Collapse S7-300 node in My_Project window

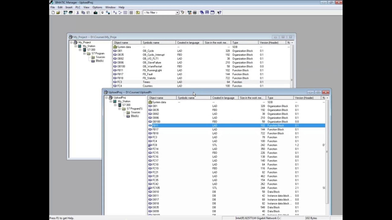pos(80,50)
